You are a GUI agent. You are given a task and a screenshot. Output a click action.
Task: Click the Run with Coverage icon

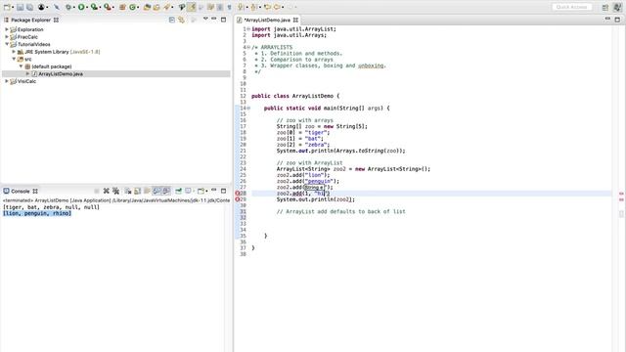pos(94,7)
